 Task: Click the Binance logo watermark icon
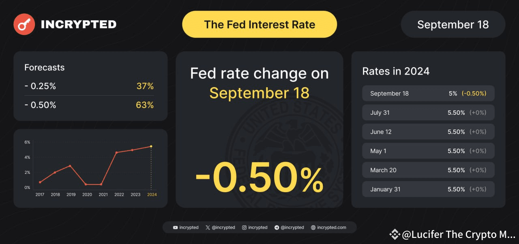(x=395, y=234)
